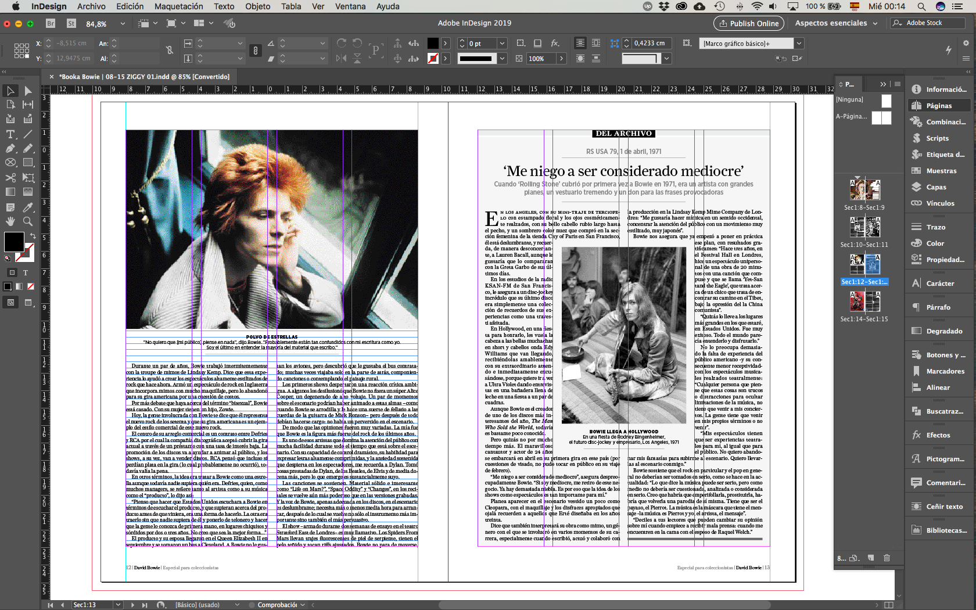
Task: Open the Archivo menu
Action: coord(91,6)
